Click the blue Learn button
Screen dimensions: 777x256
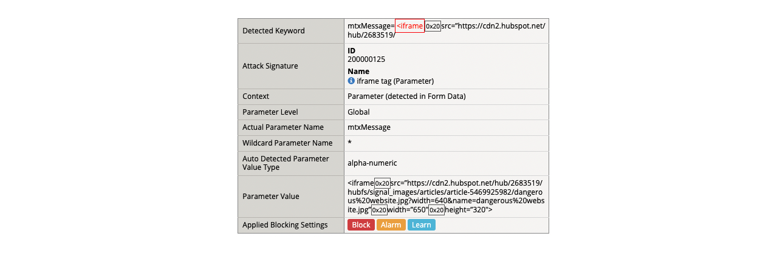[x=421, y=225]
